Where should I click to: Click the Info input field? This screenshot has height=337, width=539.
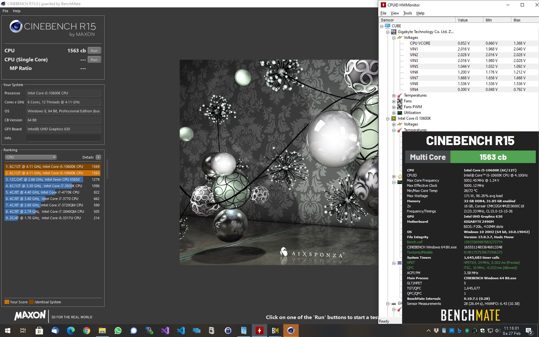[64, 138]
